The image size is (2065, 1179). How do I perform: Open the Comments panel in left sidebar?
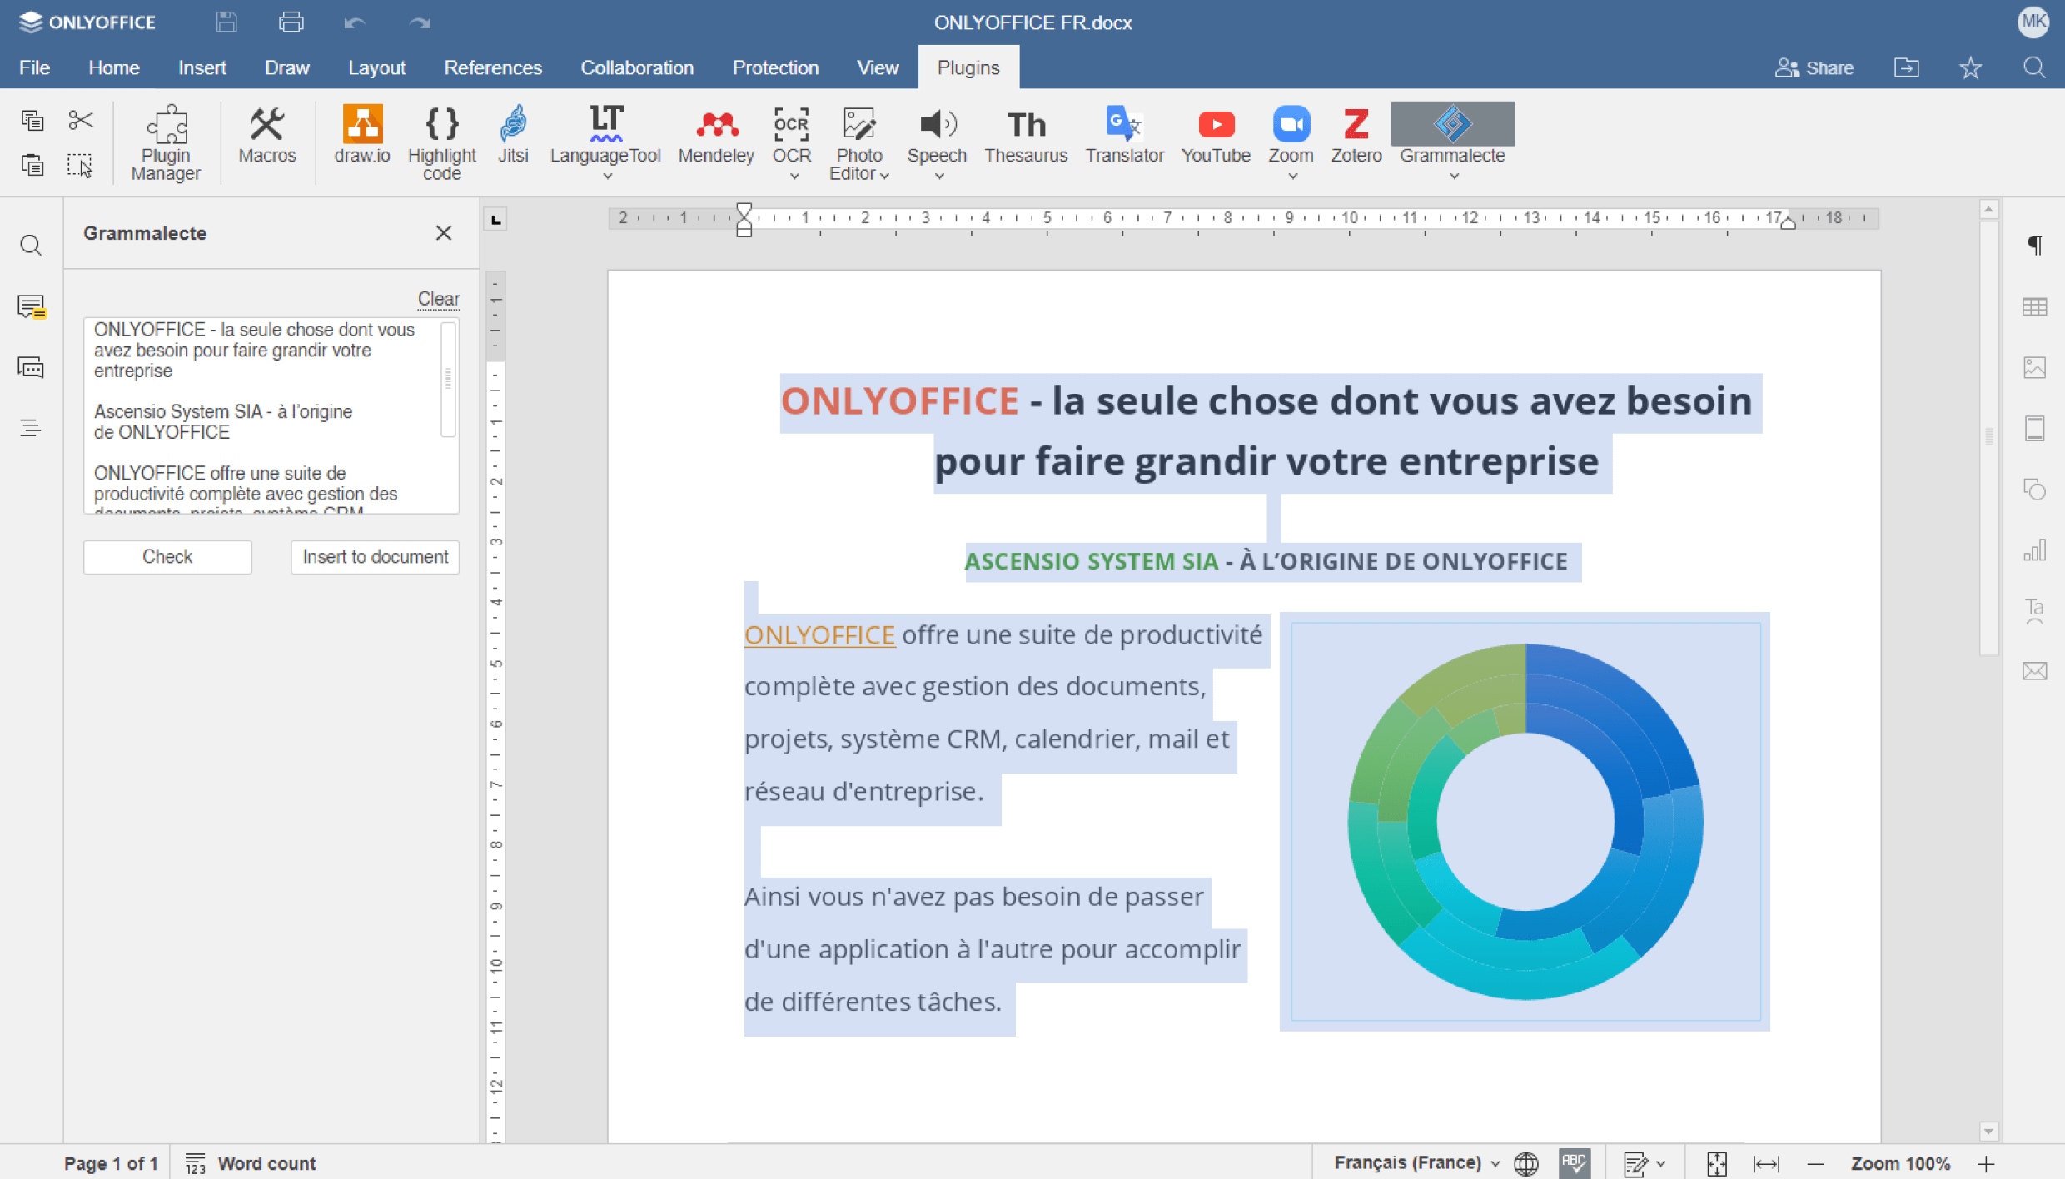31,306
